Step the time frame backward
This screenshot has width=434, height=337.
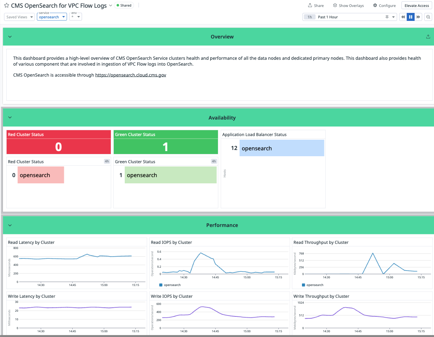click(403, 17)
